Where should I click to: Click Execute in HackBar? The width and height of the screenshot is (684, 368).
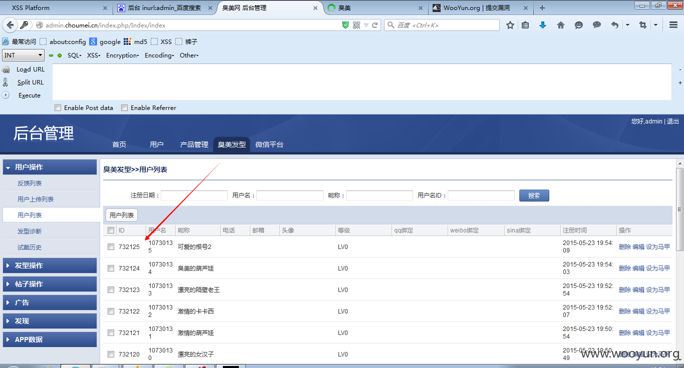[x=30, y=95]
